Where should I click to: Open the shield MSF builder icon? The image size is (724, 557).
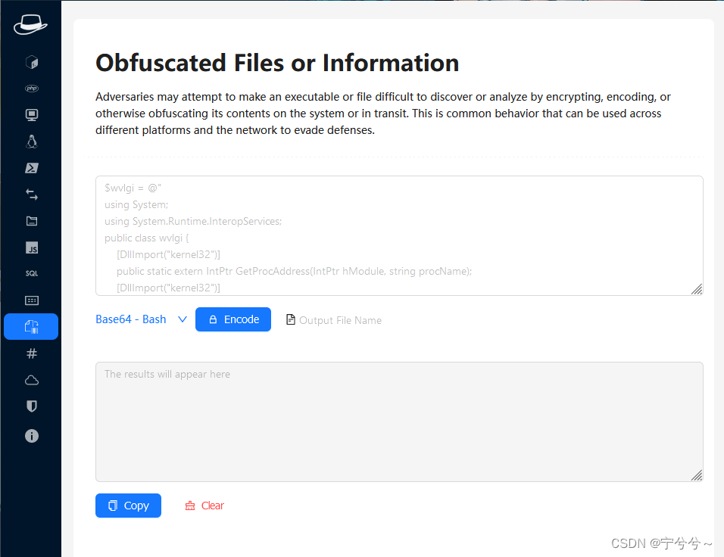pyautogui.click(x=31, y=406)
